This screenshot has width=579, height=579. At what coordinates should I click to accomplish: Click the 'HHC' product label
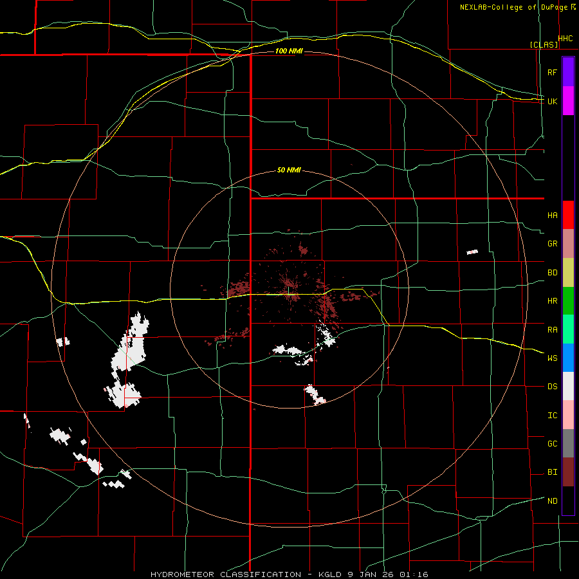point(565,39)
